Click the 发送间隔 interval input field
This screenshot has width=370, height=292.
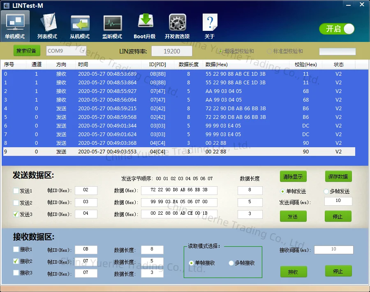[x=338, y=201]
